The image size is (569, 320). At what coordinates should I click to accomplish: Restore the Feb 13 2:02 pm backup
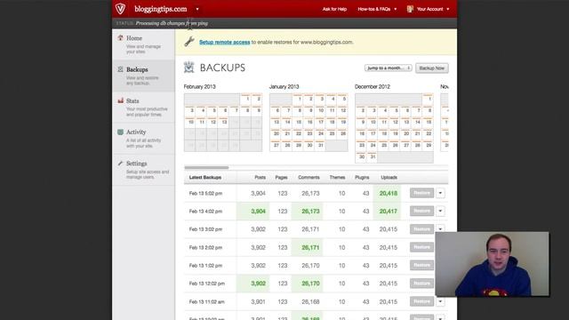point(421,247)
